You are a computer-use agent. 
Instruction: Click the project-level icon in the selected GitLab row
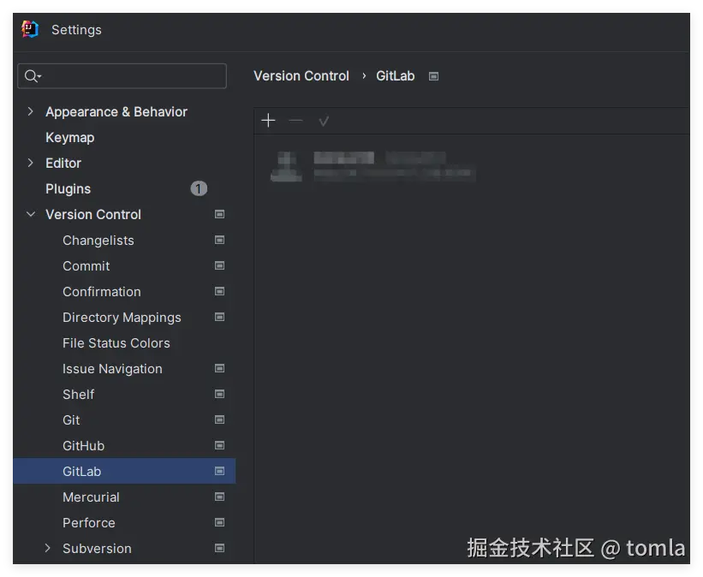(220, 471)
